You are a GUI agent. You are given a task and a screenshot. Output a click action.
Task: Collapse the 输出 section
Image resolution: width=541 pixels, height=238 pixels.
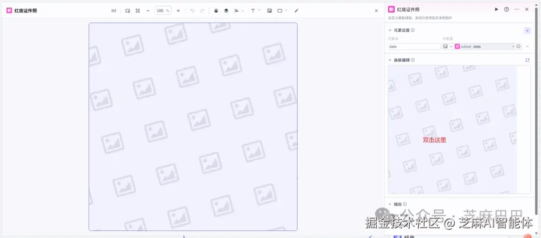click(390, 204)
